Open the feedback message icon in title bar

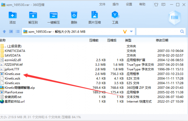163,5
